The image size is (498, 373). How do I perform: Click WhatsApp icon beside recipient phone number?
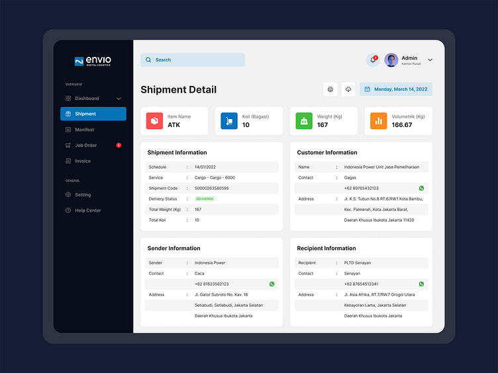[421, 284]
